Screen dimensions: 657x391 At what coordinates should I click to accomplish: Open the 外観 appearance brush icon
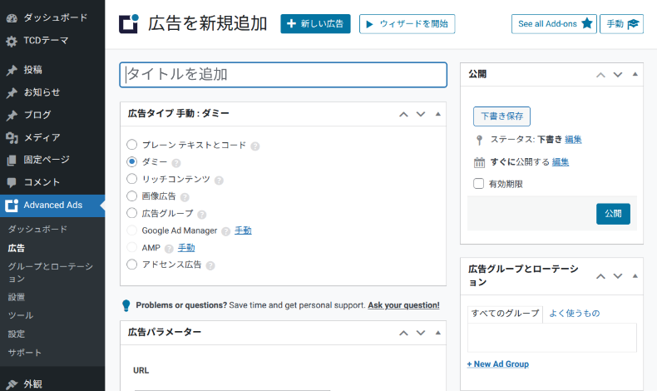[x=12, y=384]
